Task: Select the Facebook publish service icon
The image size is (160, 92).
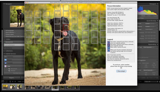Action: 6,63
